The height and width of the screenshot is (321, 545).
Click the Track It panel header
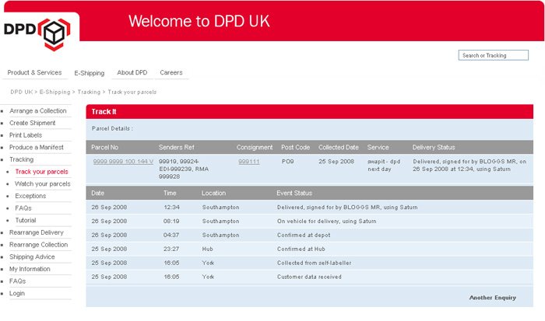point(309,112)
